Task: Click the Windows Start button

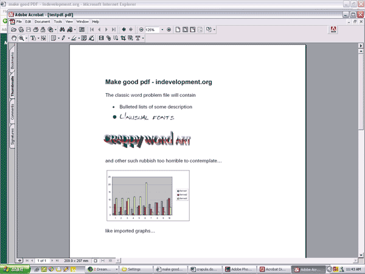Action: click(x=15, y=269)
